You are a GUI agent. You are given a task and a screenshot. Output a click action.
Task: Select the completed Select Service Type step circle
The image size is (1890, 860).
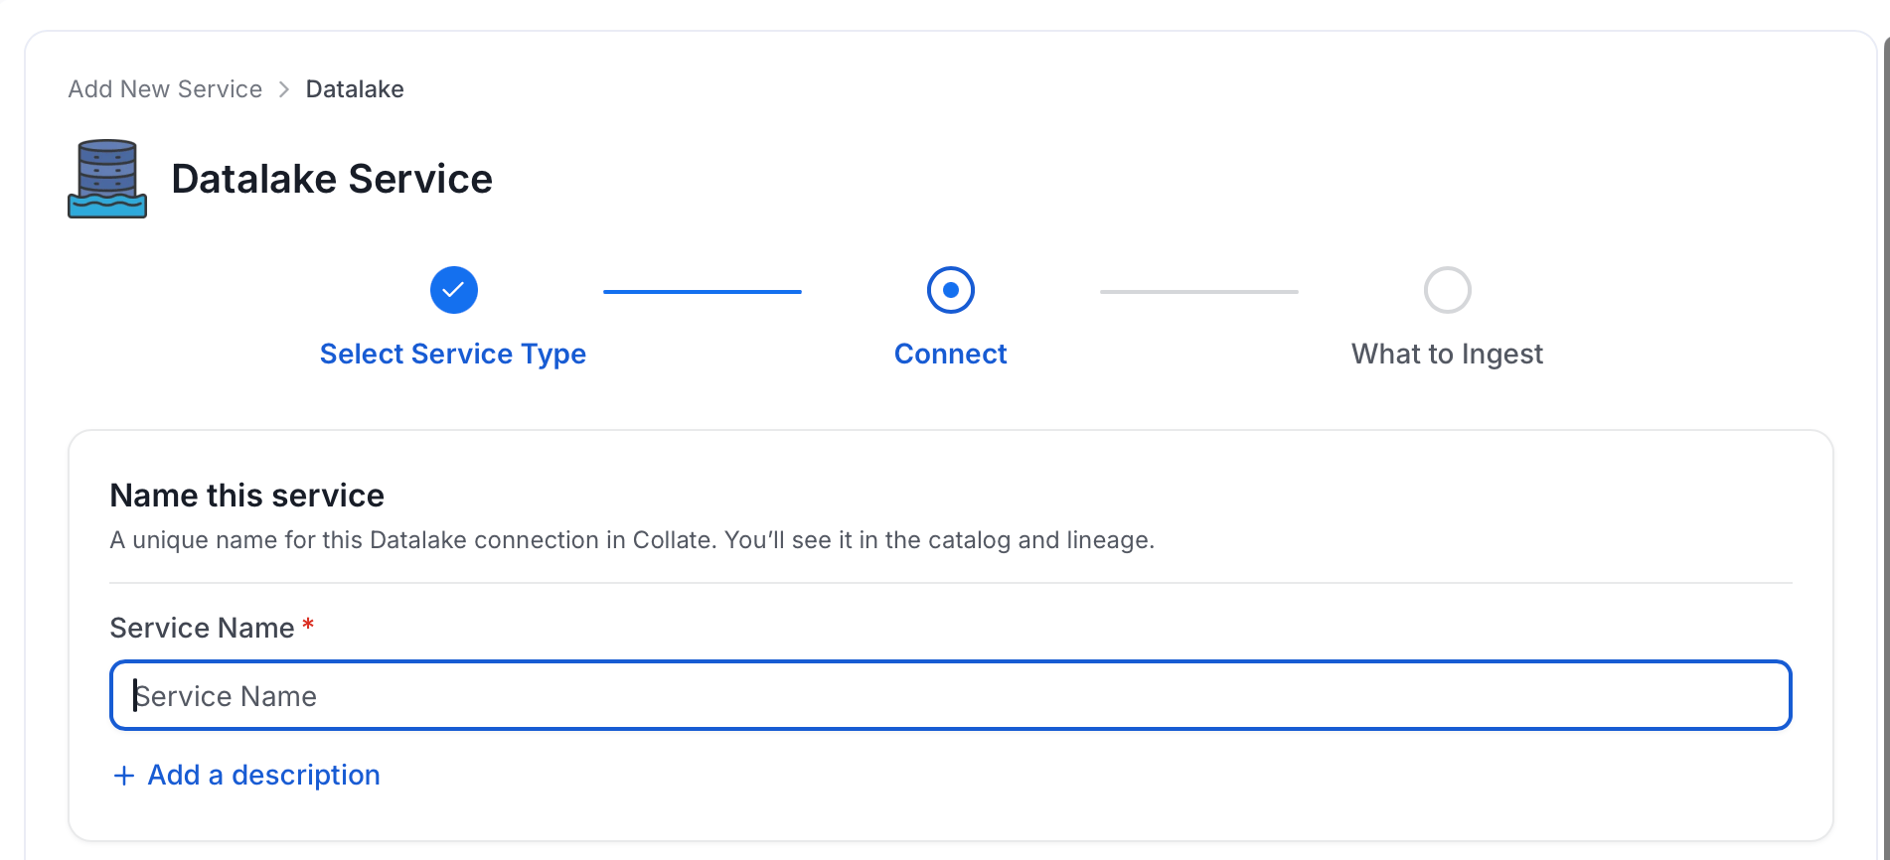click(454, 290)
